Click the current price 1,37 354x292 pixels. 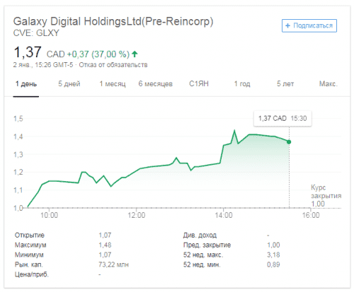click(28, 52)
